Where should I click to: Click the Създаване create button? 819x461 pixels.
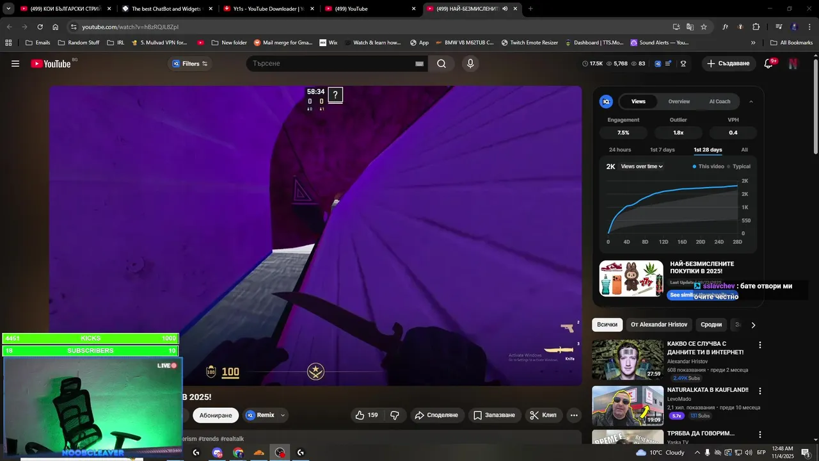(x=729, y=63)
